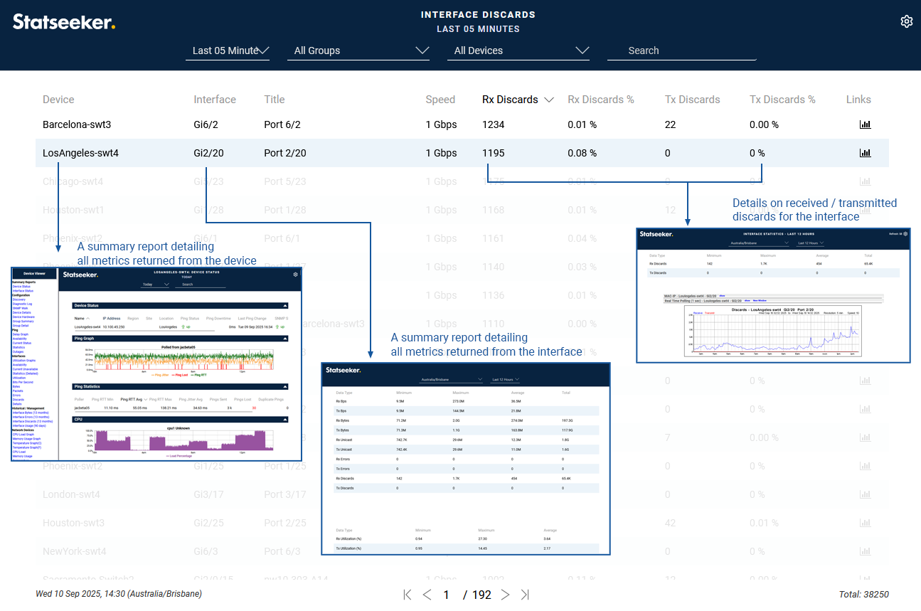Expand the Last 05 Minutes time dropdown
The image size is (921, 611).
coord(227,51)
